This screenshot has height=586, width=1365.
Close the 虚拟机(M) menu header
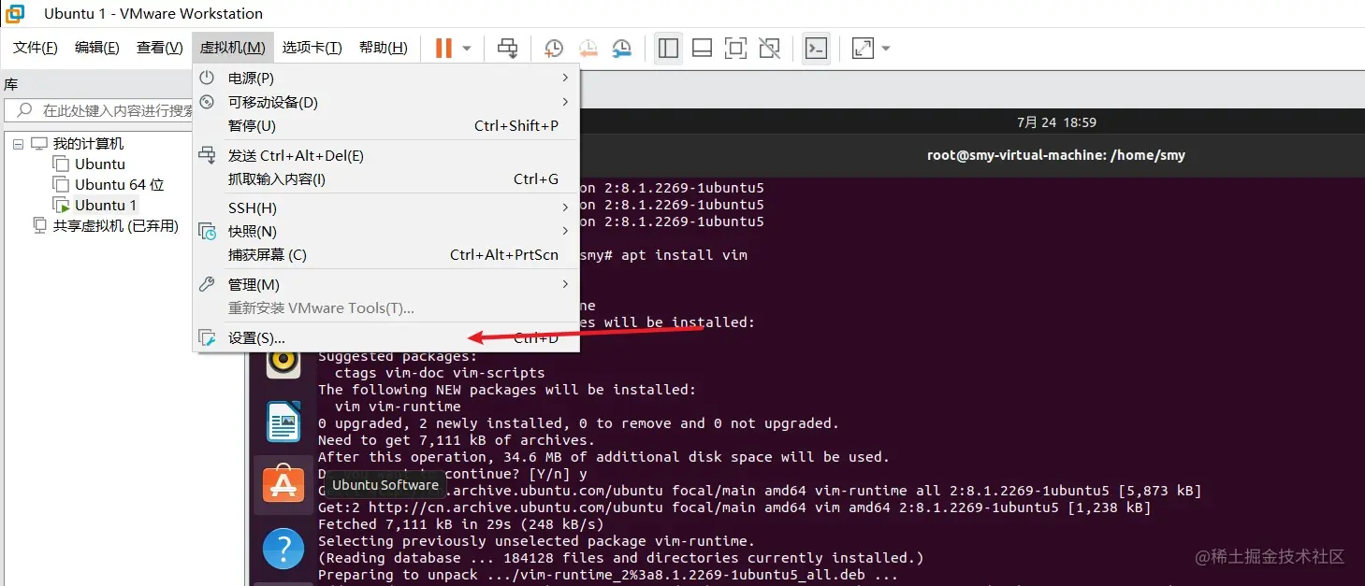pyautogui.click(x=233, y=48)
